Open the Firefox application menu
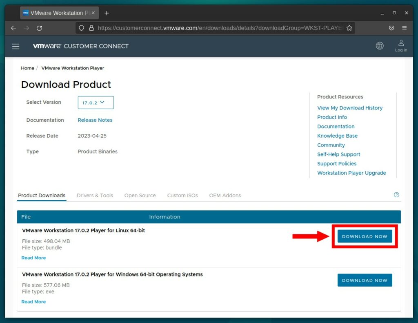 (405, 28)
